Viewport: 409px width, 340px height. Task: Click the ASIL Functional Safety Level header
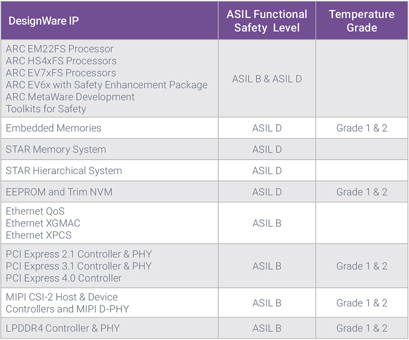267,21
